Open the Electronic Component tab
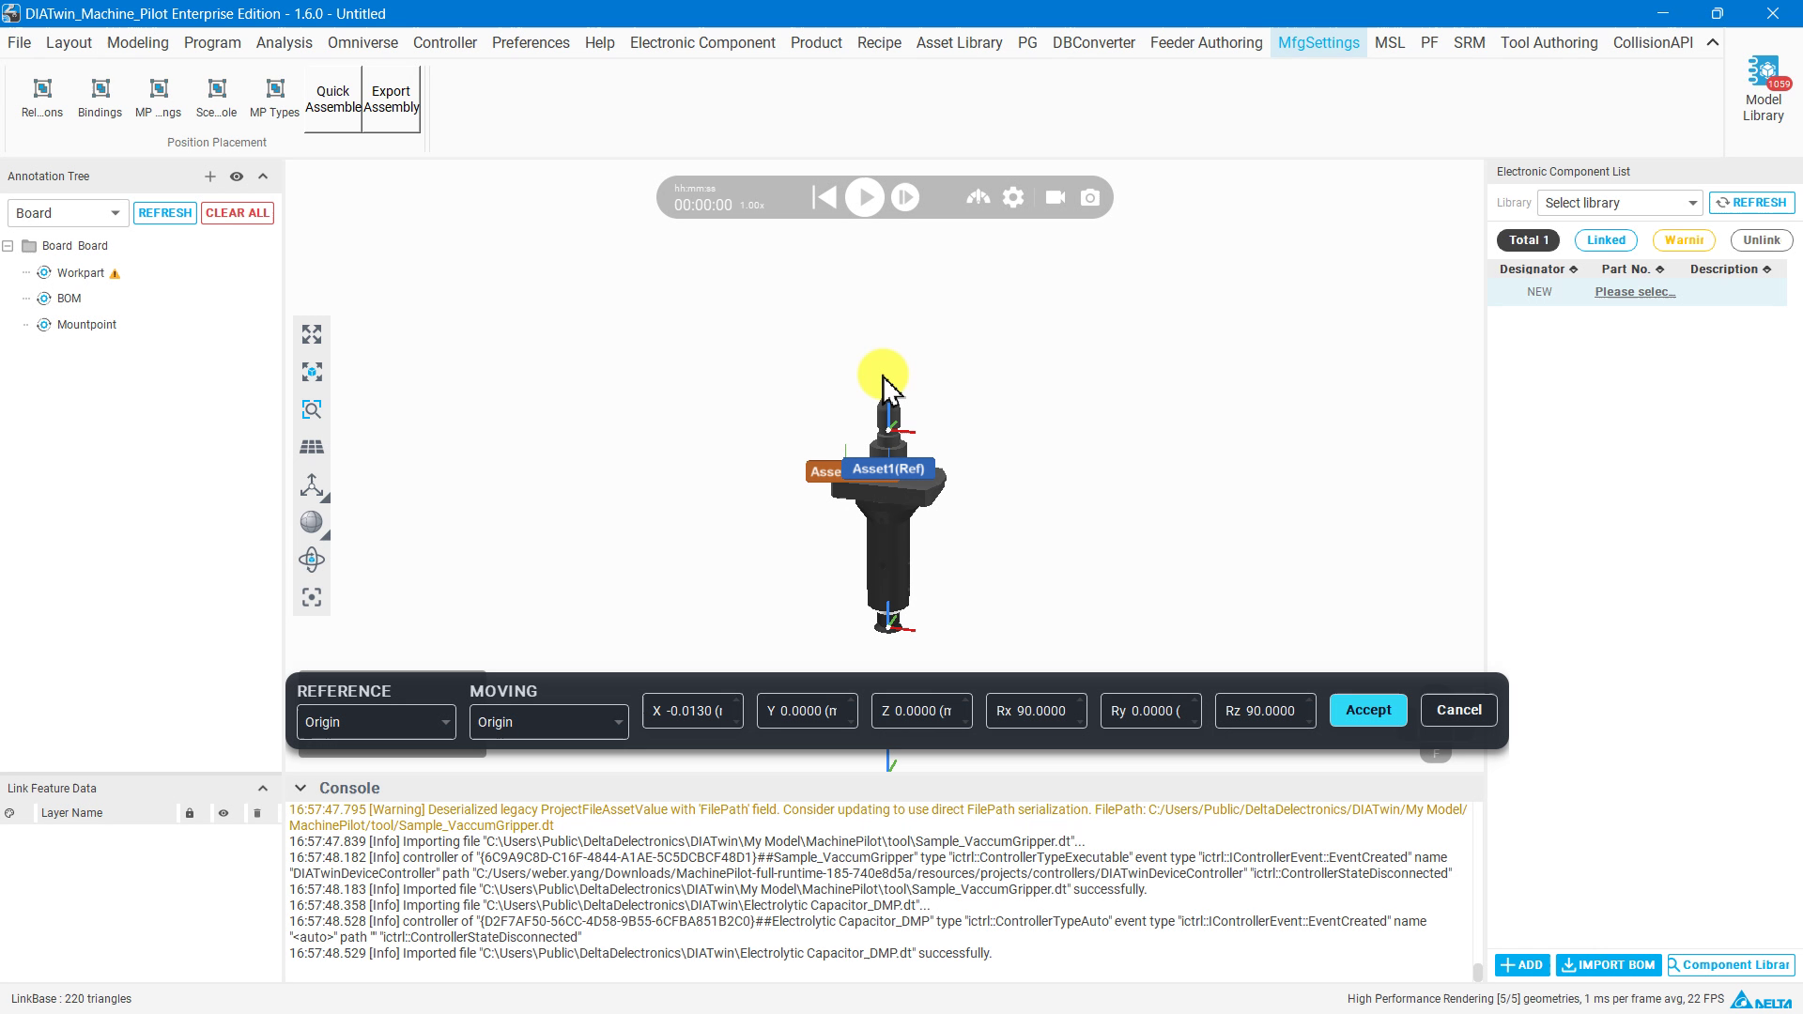This screenshot has width=1803, height=1014. (x=702, y=43)
